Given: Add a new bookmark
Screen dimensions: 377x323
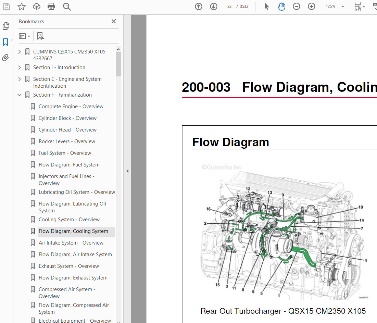Looking at the screenshot, I should coord(40,36).
